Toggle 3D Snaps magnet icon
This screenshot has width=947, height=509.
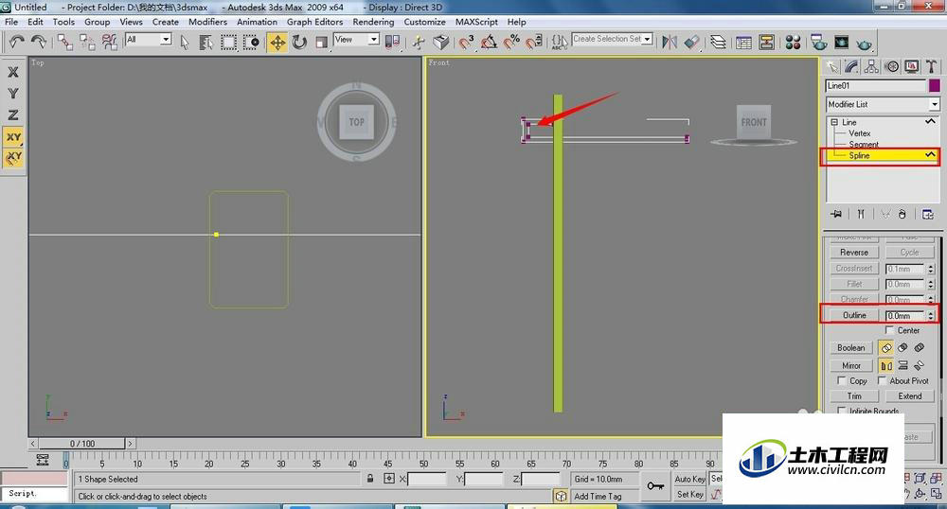(x=466, y=42)
